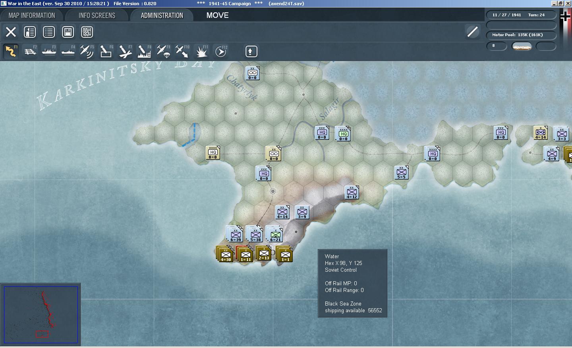Select the 3=3 unit on the map edge
Viewport: 572px width, 348px height.
pyautogui.click(x=562, y=134)
